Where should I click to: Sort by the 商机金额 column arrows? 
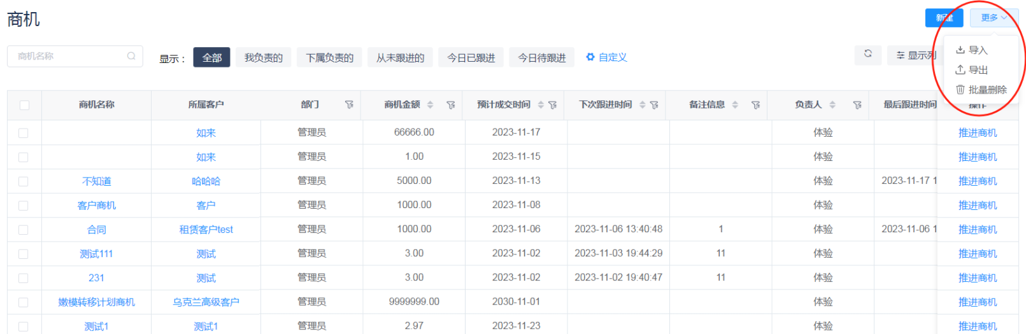click(x=430, y=105)
